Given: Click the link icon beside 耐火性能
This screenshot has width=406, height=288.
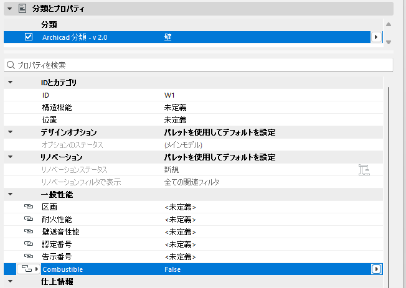Looking at the screenshot, I should click(29, 219).
